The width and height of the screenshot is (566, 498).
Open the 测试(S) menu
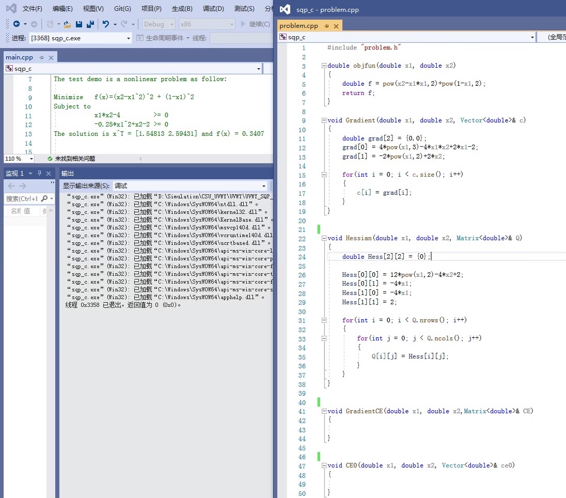(x=244, y=9)
